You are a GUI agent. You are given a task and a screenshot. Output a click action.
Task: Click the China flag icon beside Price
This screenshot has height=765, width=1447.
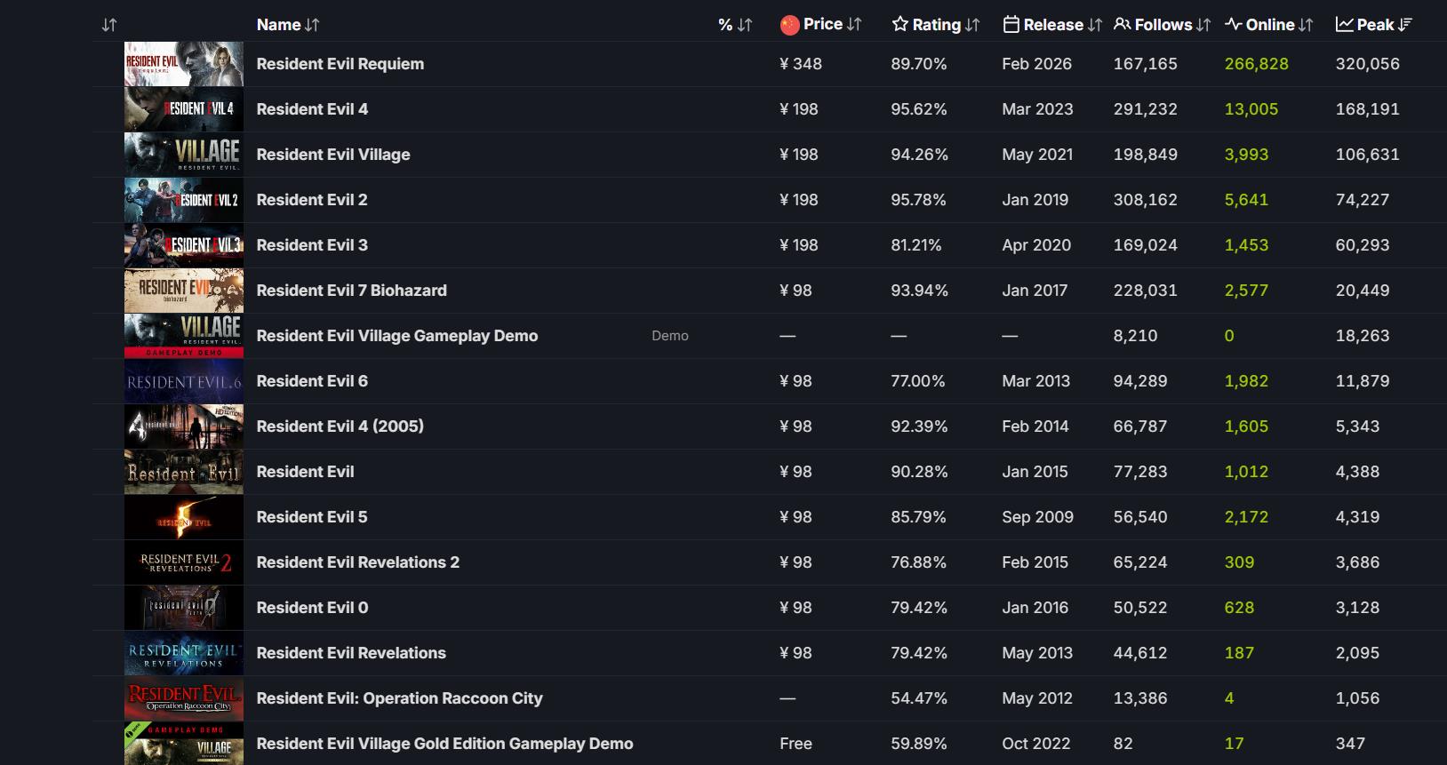point(789,25)
